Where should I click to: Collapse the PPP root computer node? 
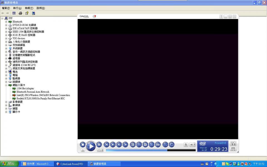2,18
